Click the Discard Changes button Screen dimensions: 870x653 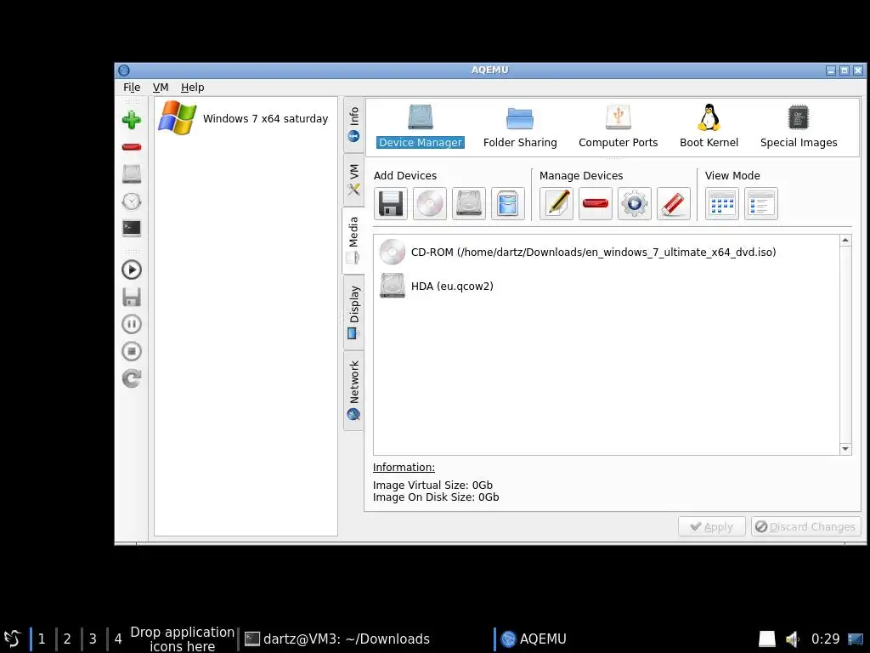tap(805, 526)
